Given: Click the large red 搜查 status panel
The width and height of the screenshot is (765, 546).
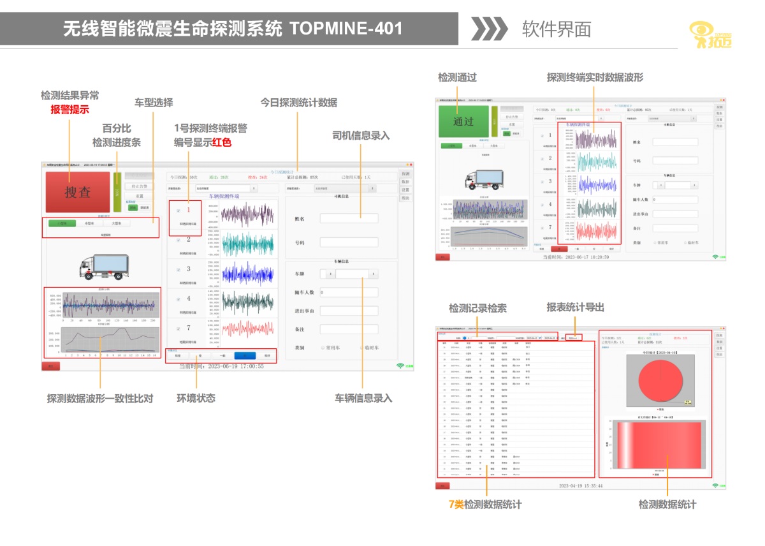Looking at the screenshot, I should (77, 192).
